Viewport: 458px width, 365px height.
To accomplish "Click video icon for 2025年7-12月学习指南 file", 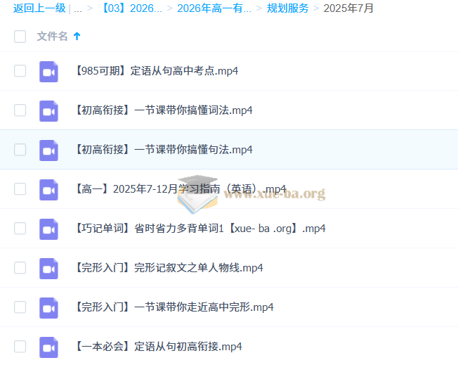I will (48, 189).
